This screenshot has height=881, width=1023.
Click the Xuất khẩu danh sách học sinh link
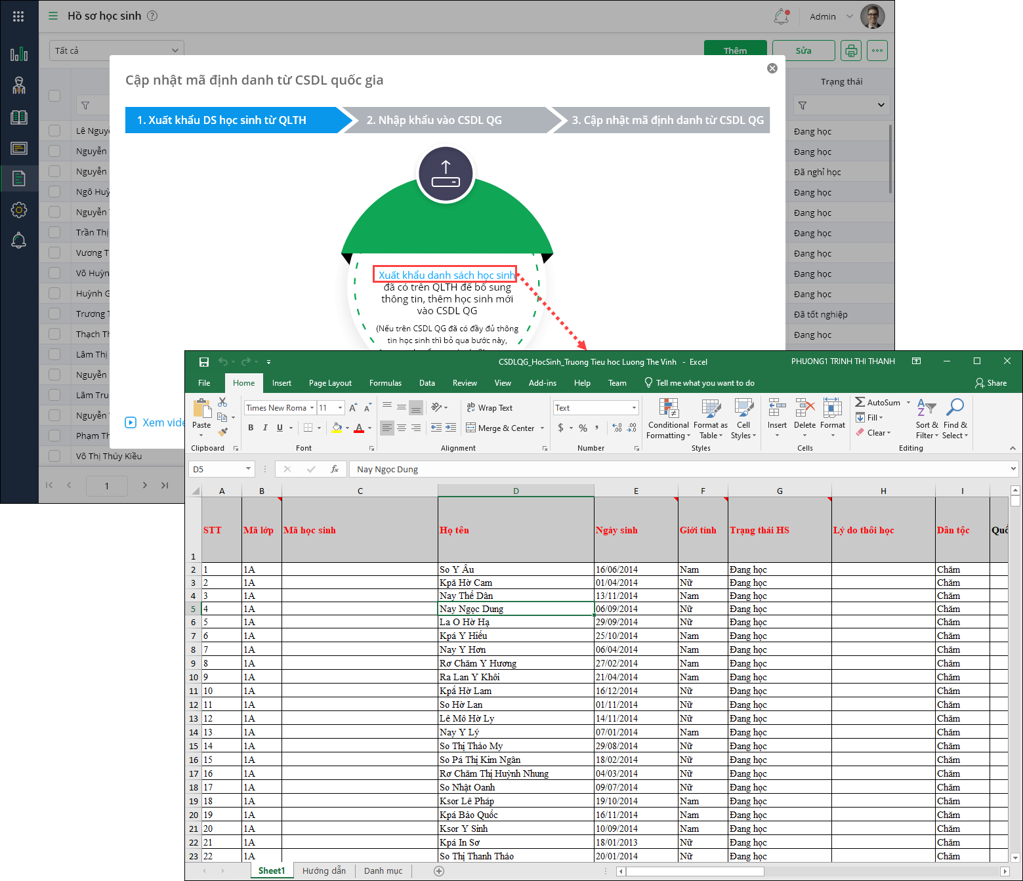446,275
